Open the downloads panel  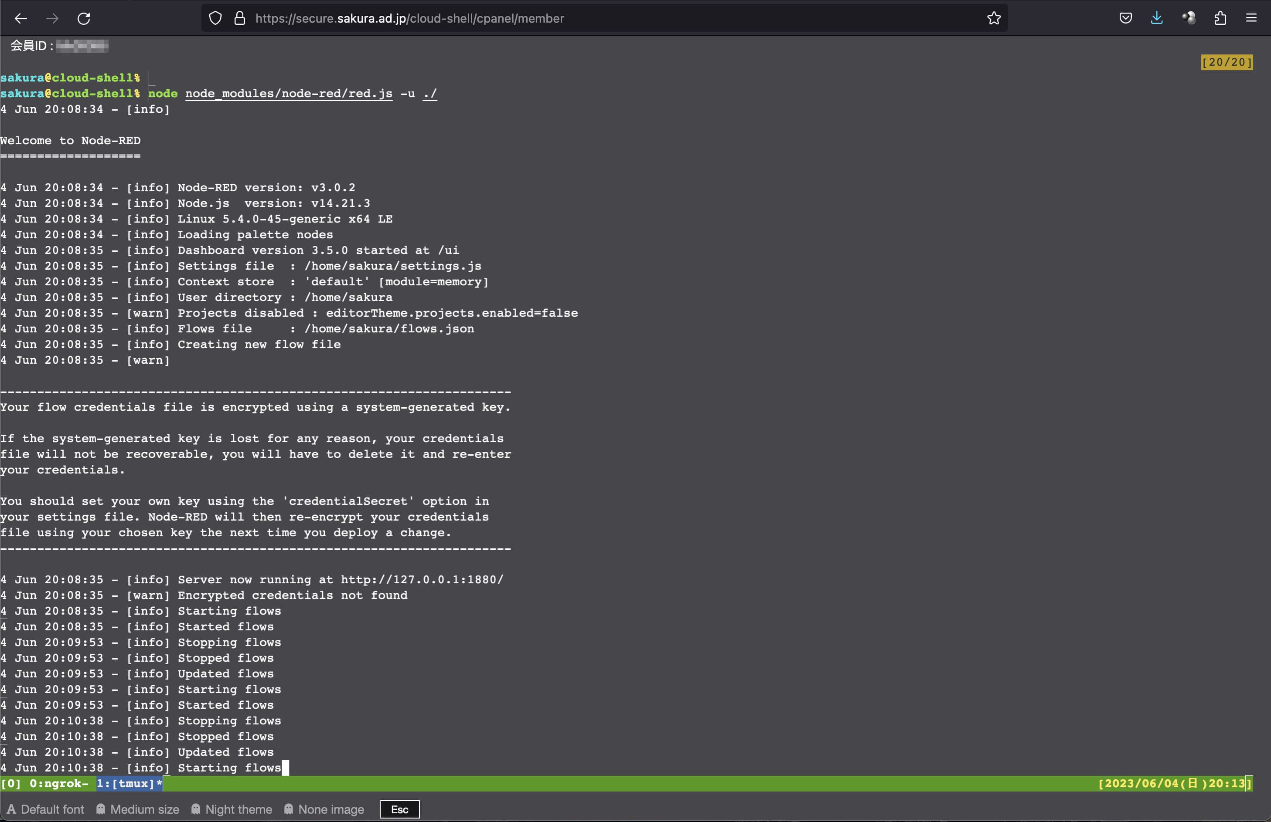coord(1157,18)
